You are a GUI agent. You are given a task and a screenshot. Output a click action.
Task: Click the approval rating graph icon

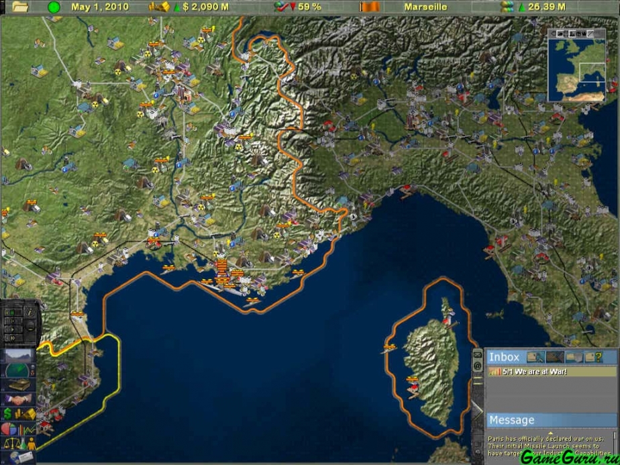pos(281,7)
